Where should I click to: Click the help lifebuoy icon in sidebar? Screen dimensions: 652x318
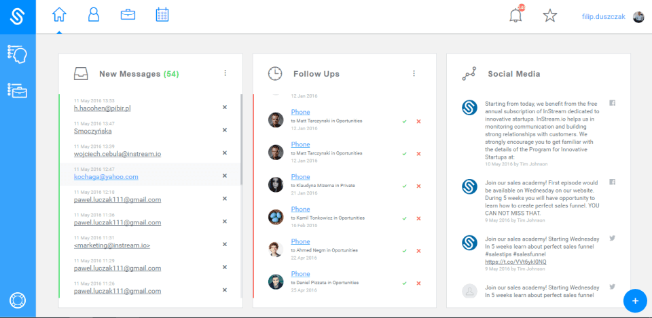tap(17, 300)
